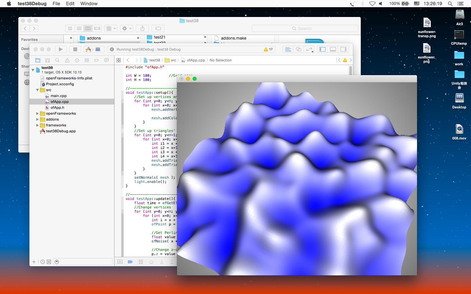Open the Edit menu
The height and width of the screenshot is (294, 471).
(x=70, y=4)
